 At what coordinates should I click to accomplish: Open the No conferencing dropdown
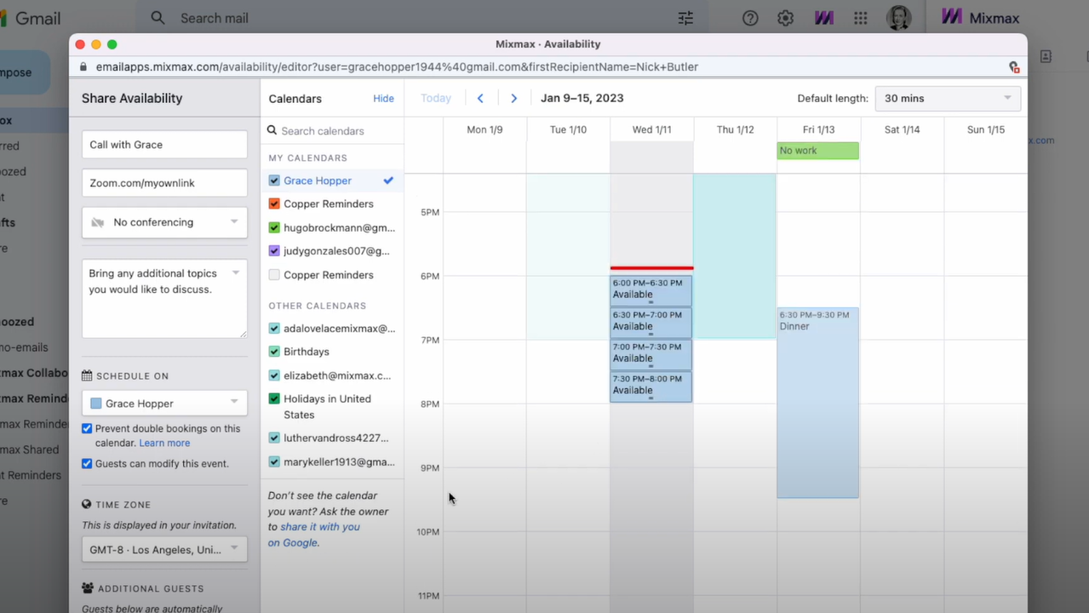coord(165,222)
